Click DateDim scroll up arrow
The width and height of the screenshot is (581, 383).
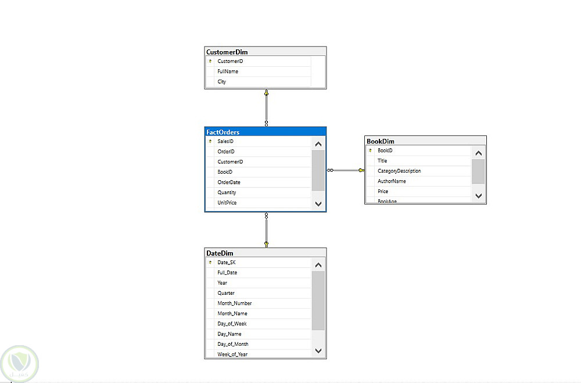pyautogui.click(x=318, y=265)
